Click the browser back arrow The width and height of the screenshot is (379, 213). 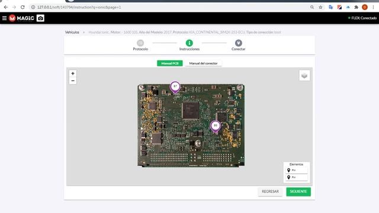(x=5, y=7)
